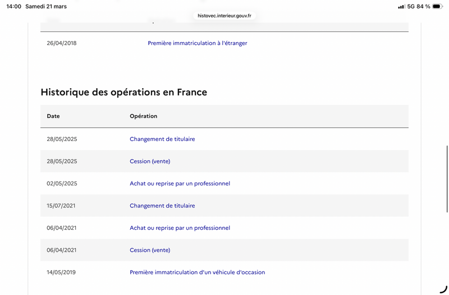Tap the Samedi 21 mars date
The height and width of the screenshot is (295, 449).
tap(46, 7)
